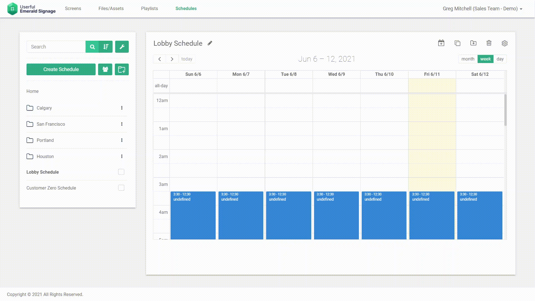The image size is (535, 301).
Task: Go to the Screens tab
Action: [x=73, y=9]
